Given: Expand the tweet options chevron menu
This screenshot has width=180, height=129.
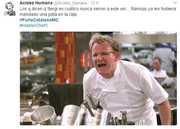Looking at the screenshot, I should 175,3.
